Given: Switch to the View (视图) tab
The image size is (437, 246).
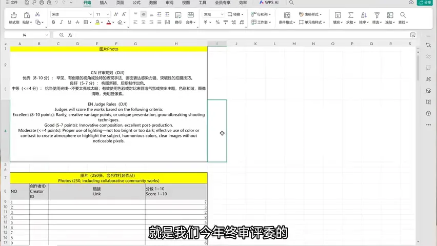Looking at the screenshot, I should (186, 3).
